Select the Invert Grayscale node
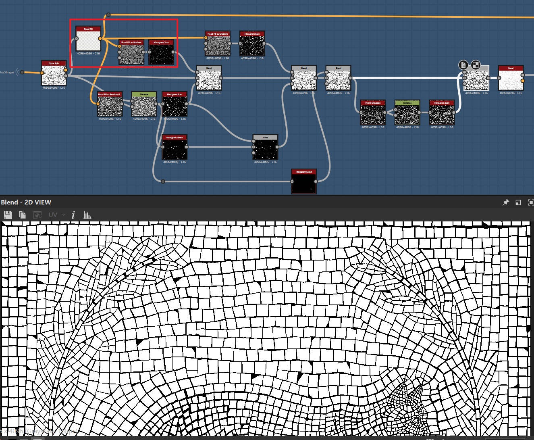The height and width of the screenshot is (440, 534). click(x=373, y=115)
